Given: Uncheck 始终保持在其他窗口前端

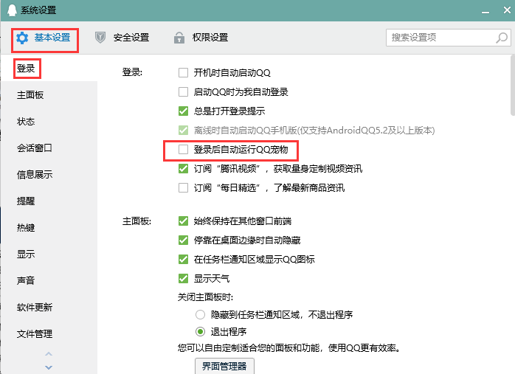Looking at the screenshot, I should [183, 221].
